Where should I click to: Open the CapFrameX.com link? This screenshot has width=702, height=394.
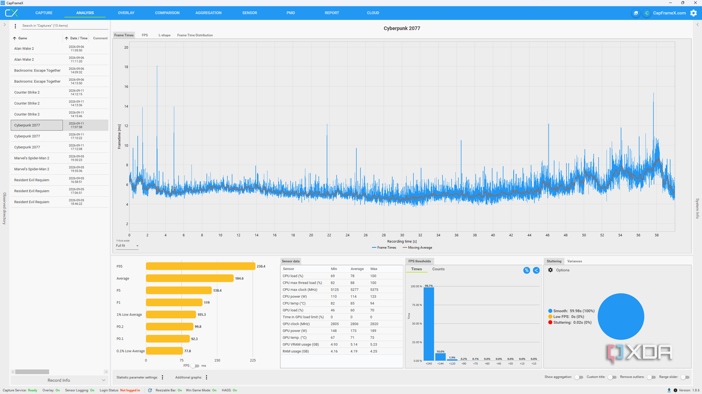(669, 13)
